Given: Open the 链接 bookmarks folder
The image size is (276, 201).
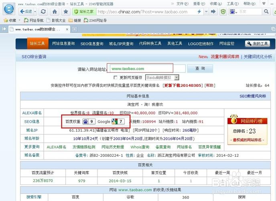Looking at the screenshot, I should pos(75,21).
